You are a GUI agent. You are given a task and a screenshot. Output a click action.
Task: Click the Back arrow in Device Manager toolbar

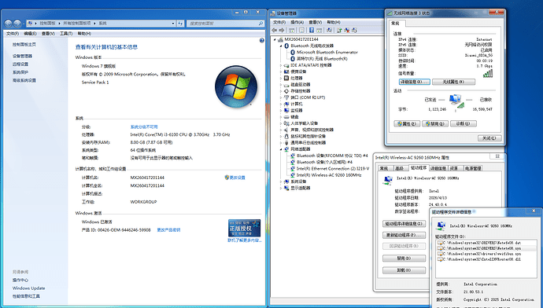click(275, 30)
